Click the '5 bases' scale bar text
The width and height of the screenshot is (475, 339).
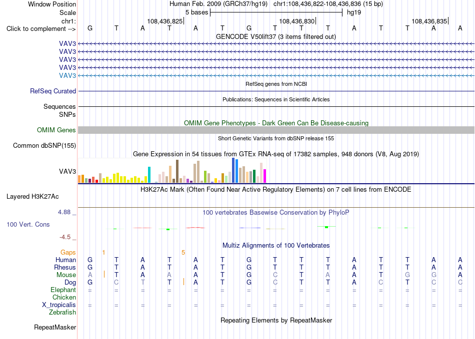(196, 12)
